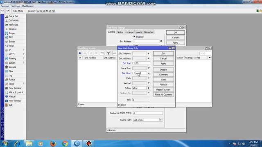Expand Dst. Address field in proxy rule

[x=149, y=58]
